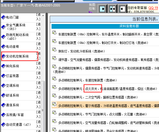Click document icon for 爆震传感器、节气门控制单元 row
The height and width of the screenshot is (132, 159).
tap(54, 66)
